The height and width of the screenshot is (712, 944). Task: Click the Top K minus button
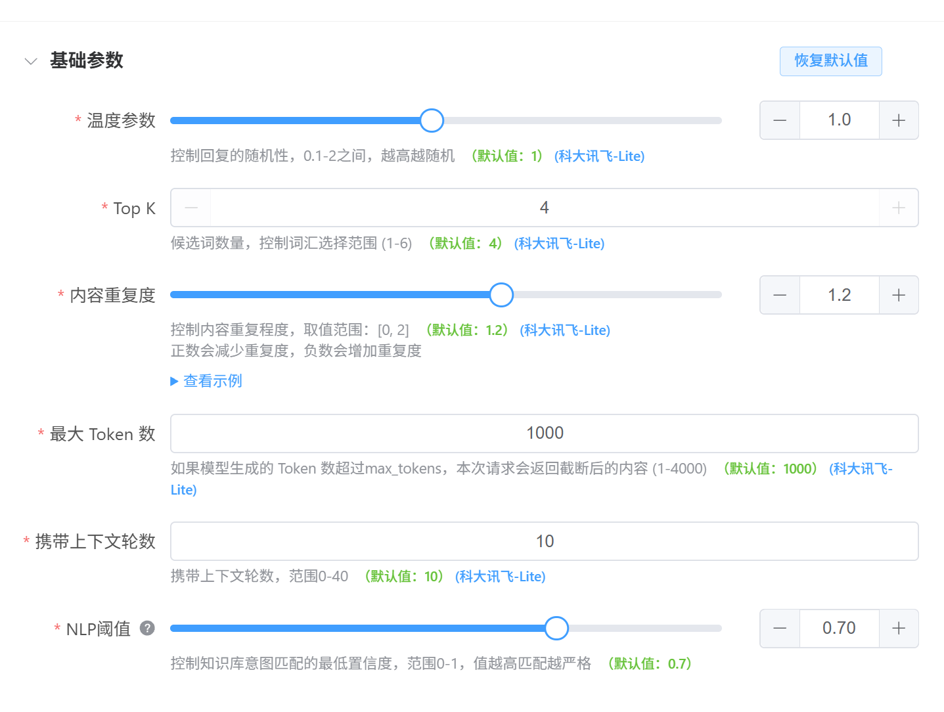[x=191, y=208]
